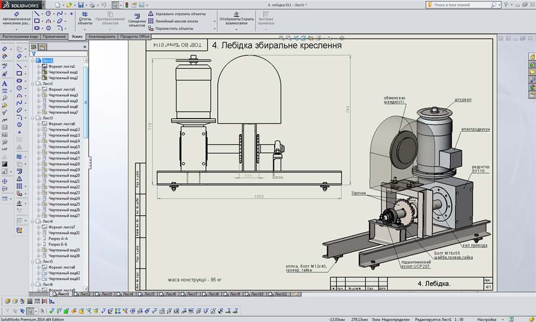The height and width of the screenshot is (322, 536).
Task: Select the Corner Rectangle tool in the ribbon
Action: pos(36,21)
